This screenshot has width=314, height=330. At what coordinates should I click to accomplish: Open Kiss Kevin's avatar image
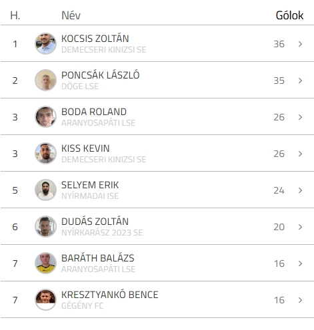45,153
